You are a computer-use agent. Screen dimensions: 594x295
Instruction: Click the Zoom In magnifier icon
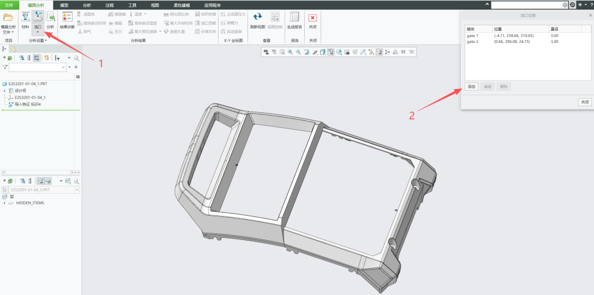[x=290, y=52]
